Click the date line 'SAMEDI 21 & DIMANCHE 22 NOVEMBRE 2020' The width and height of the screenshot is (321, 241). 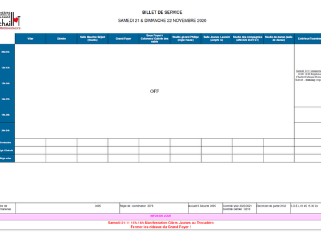[x=162, y=21]
